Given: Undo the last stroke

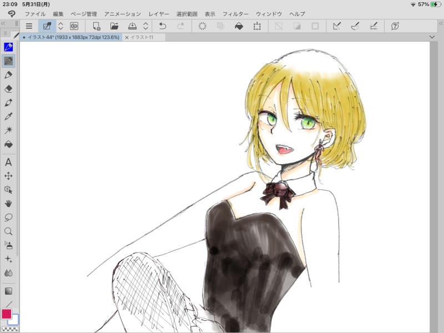Looking at the screenshot, I should (x=163, y=26).
